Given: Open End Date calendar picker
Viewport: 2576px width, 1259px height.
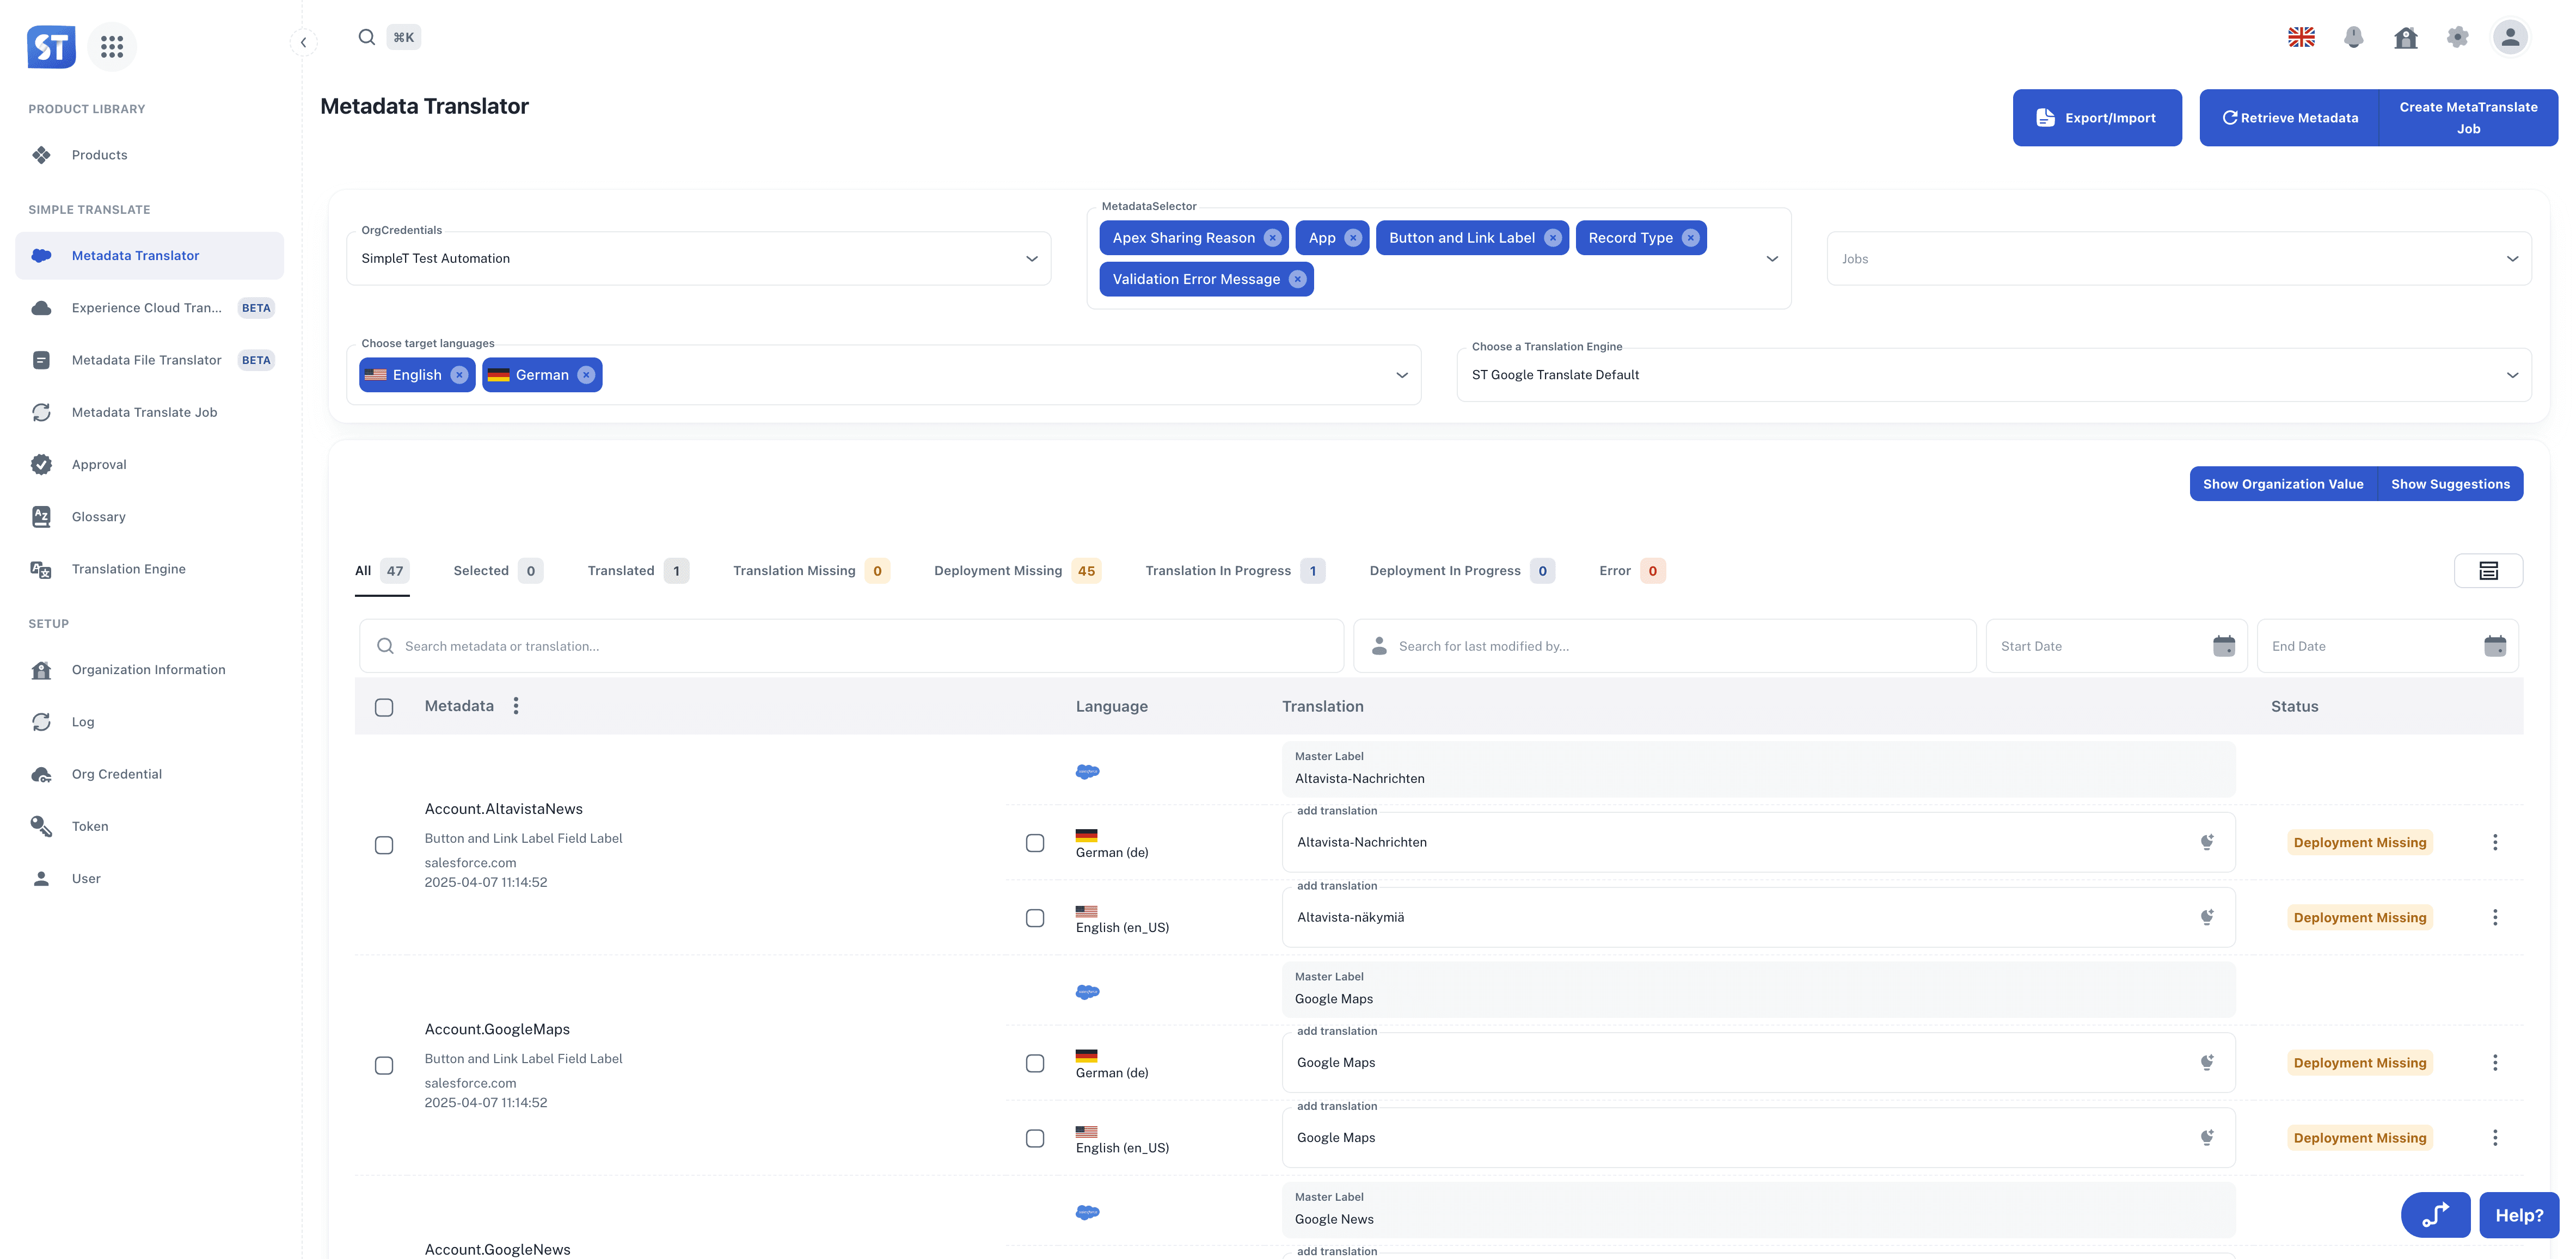Looking at the screenshot, I should point(2495,645).
